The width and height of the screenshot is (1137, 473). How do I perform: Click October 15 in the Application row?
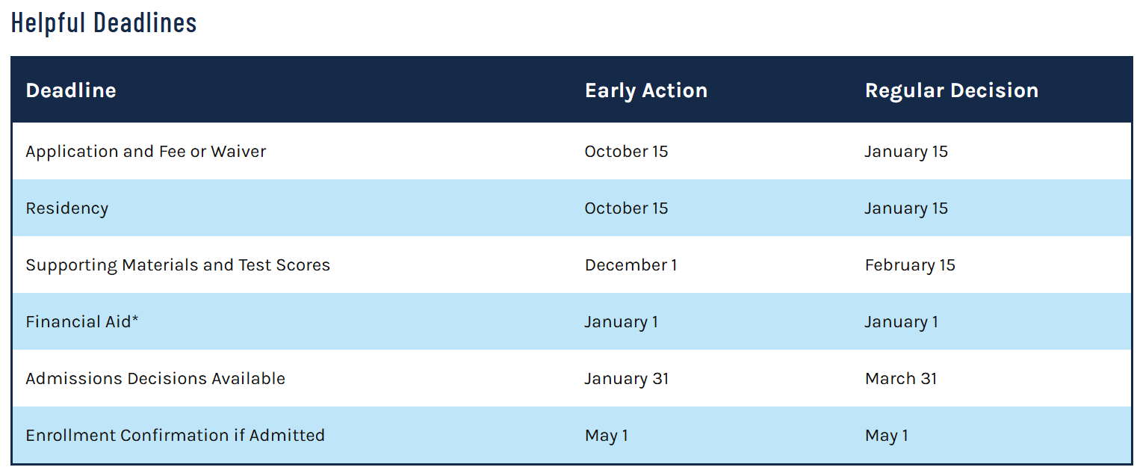(626, 151)
